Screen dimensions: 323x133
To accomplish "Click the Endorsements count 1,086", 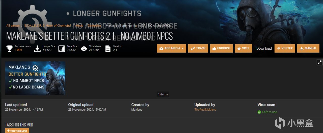I will [x=18, y=50].
